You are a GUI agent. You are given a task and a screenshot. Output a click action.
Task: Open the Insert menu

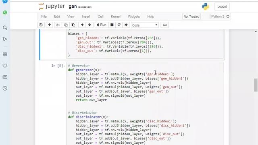[86, 17]
